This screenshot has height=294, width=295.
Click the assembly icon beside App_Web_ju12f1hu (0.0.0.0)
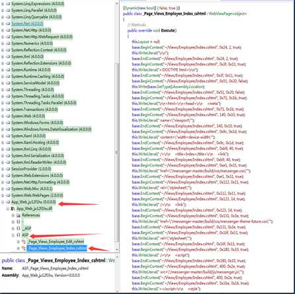(x=8, y=202)
